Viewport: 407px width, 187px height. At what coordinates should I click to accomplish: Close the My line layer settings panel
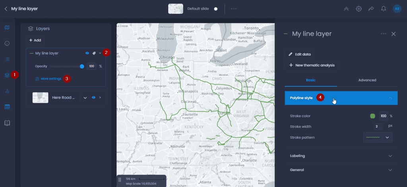pos(393,34)
